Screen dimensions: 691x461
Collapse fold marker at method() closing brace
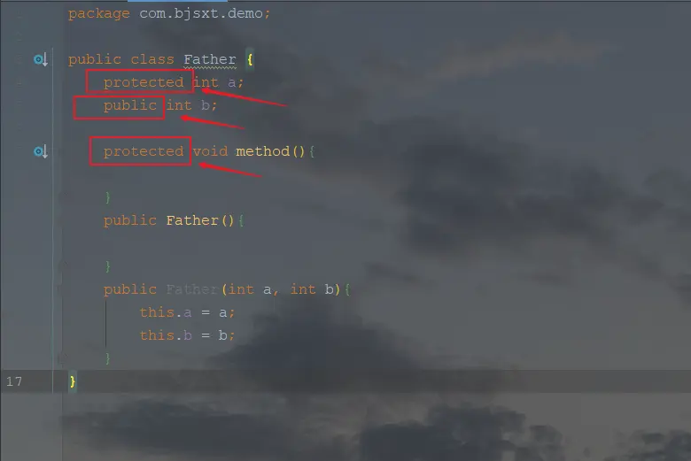(x=65, y=194)
